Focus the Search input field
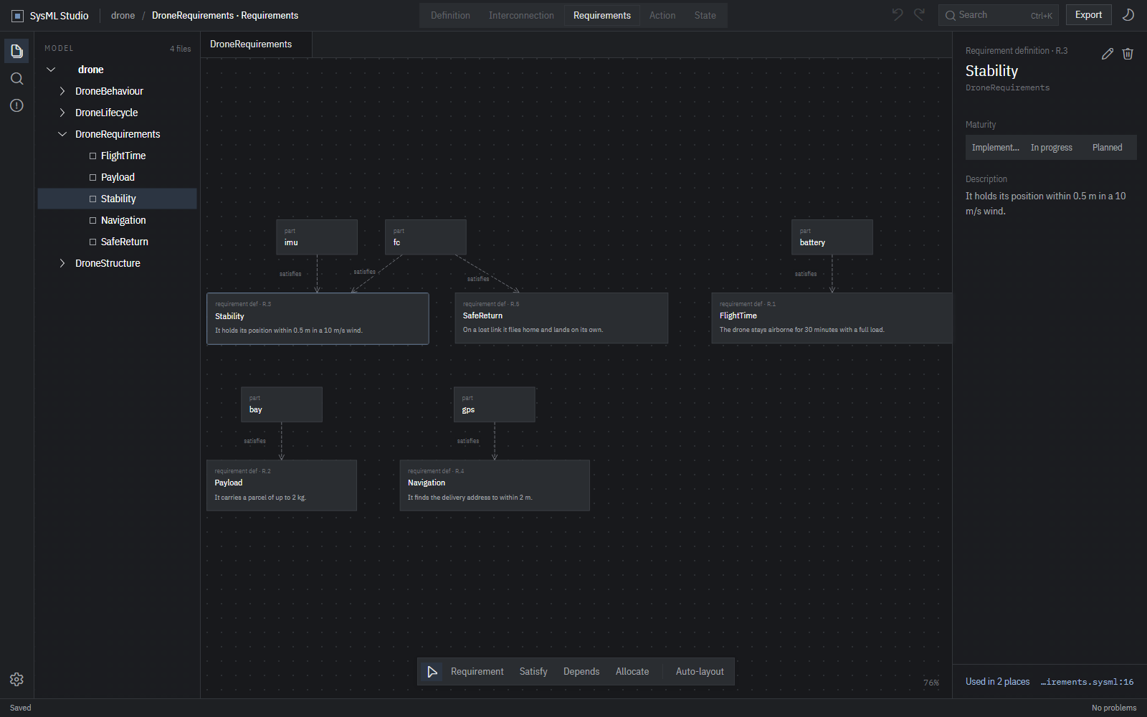The image size is (1147, 717). 998,15
